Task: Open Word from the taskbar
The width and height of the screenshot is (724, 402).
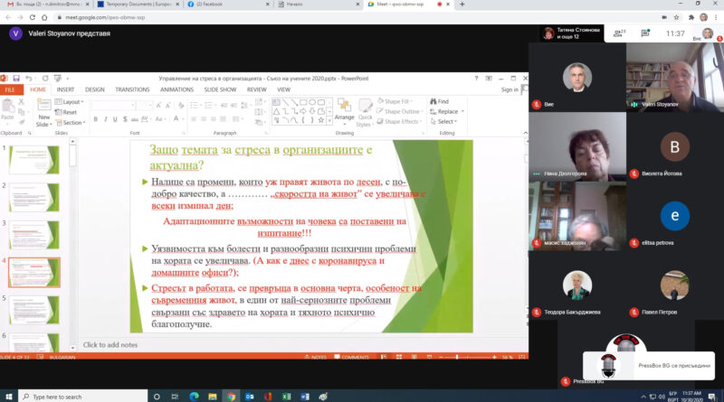Action: [x=305, y=397]
